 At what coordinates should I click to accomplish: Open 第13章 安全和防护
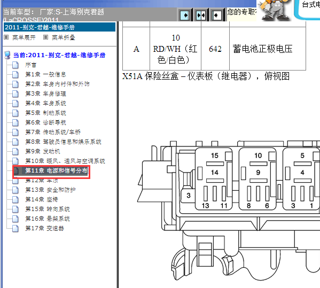click(50, 190)
